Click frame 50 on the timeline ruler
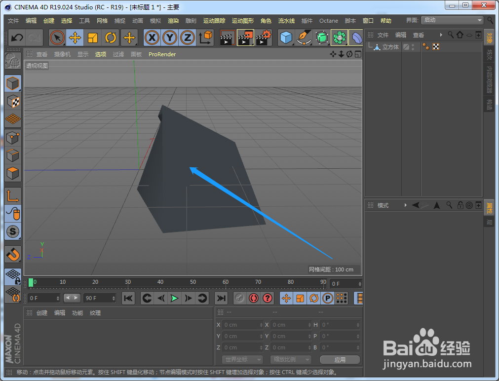 coord(193,282)
